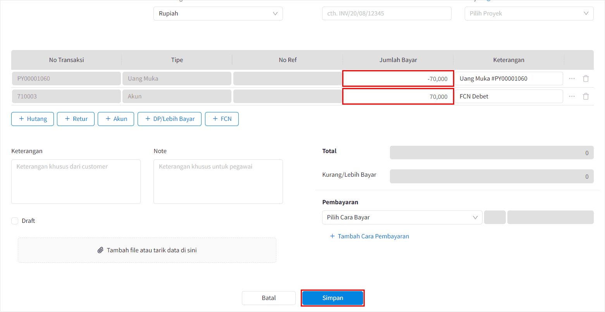Click the 710003 transaction number cell

coord(66,96)
